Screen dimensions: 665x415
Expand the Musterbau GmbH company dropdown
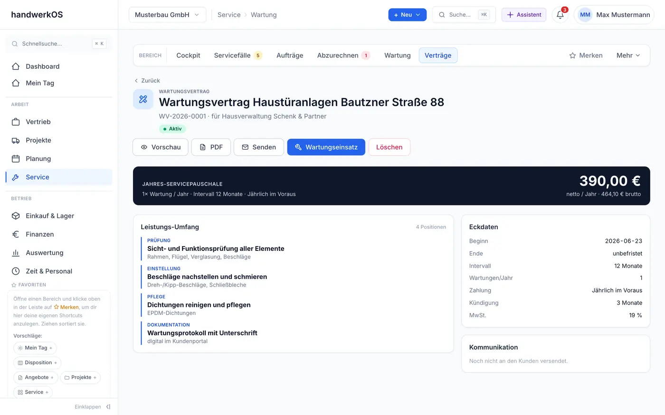coord(167,15)
